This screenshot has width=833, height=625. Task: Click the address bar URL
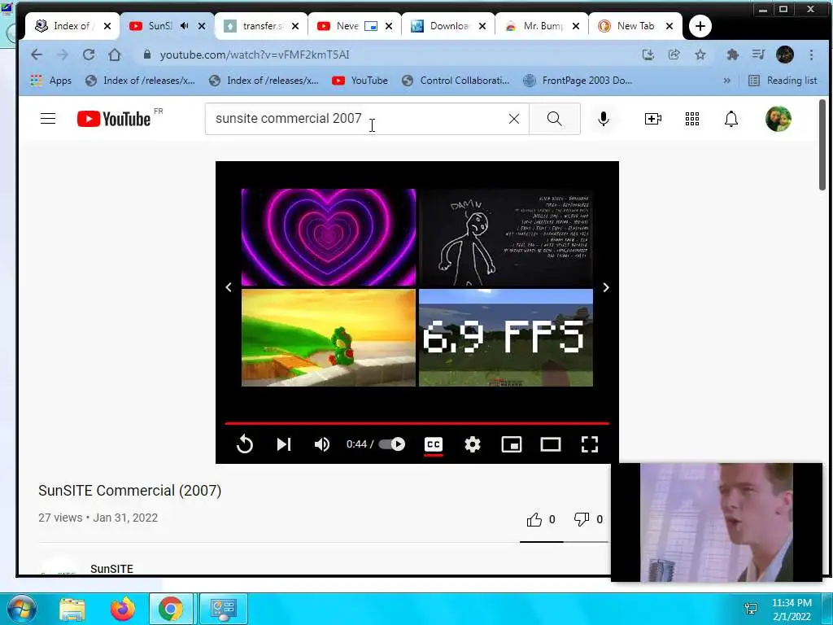[255, 55]
